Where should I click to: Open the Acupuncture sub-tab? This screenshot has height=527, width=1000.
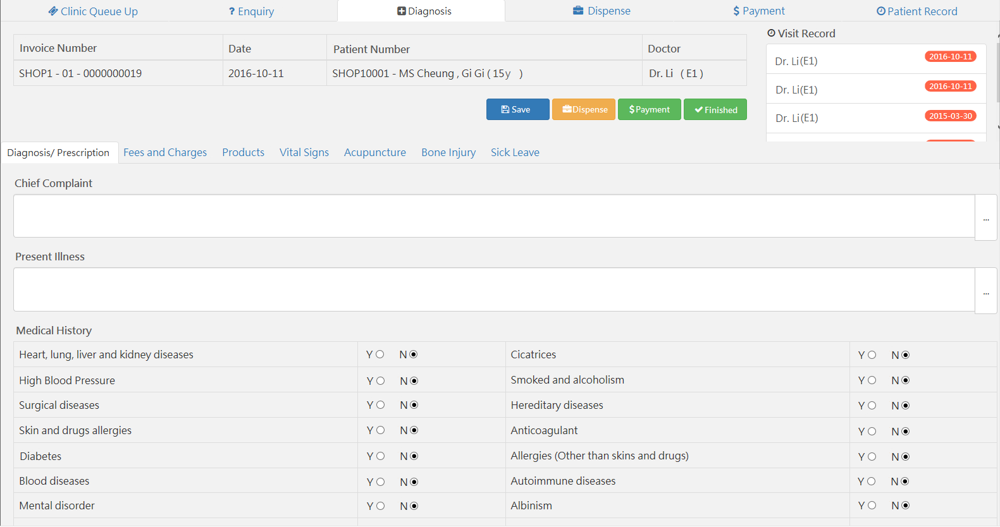tap(375, 152)
